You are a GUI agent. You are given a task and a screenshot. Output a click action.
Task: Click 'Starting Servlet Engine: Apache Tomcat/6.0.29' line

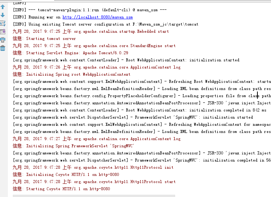coord(71,53)
